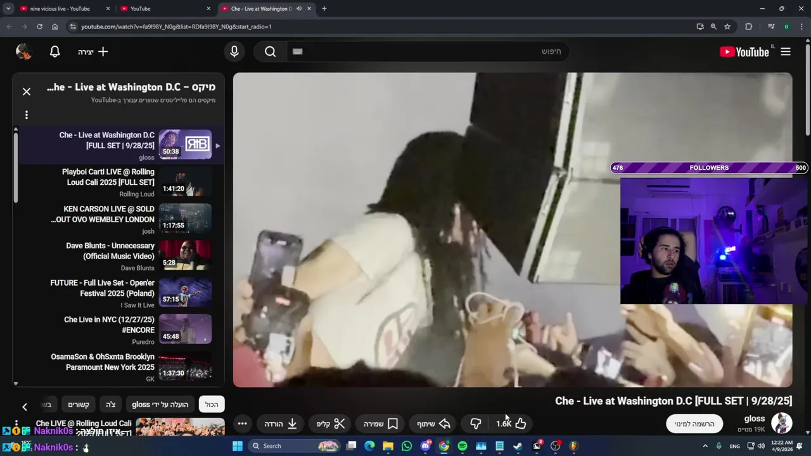Open the media controls icon
811x456 pixels.
[770, 27]
